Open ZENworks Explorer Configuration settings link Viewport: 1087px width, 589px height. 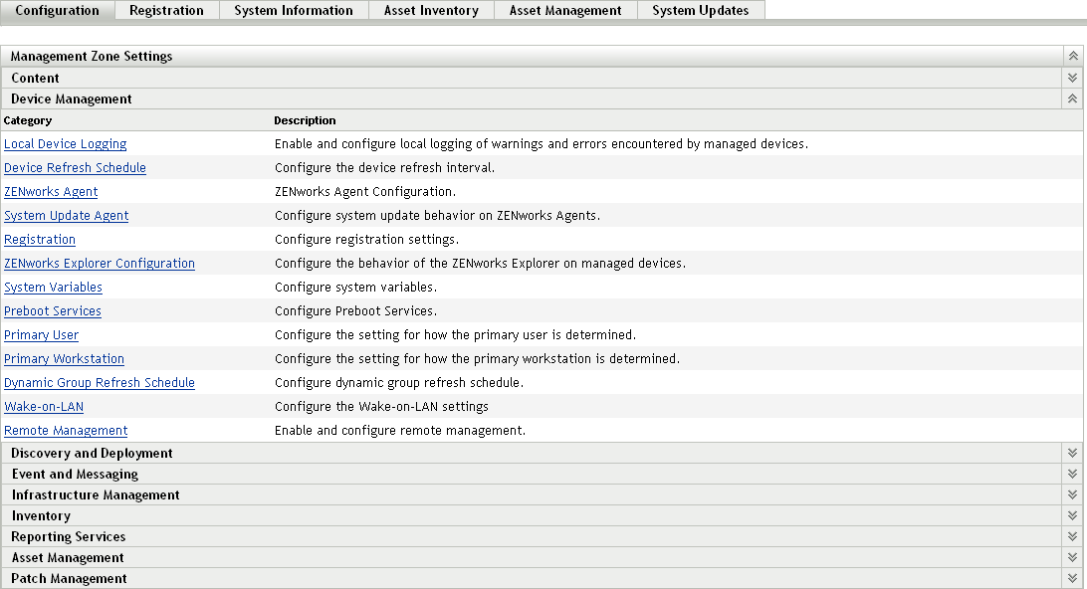(100, 264)
